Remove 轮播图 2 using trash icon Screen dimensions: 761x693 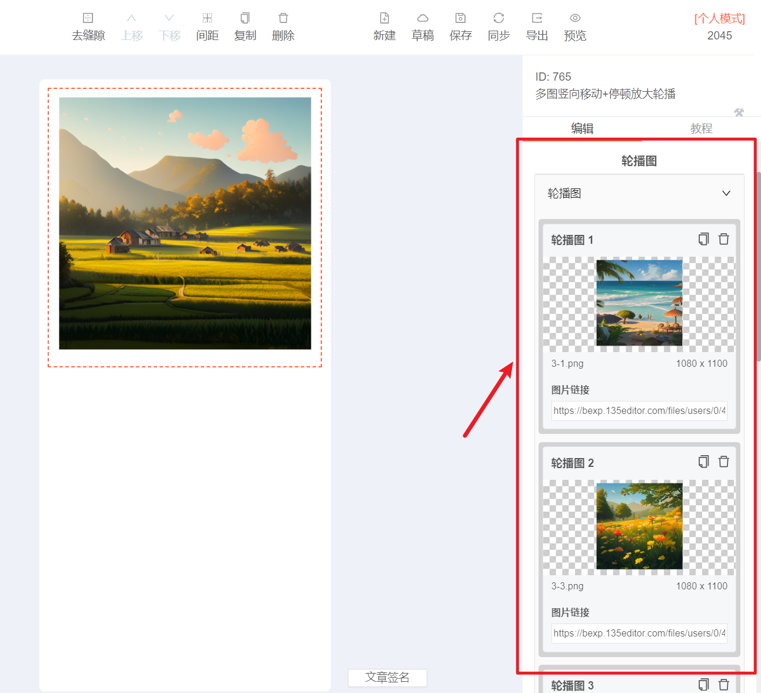click(724, 462)
